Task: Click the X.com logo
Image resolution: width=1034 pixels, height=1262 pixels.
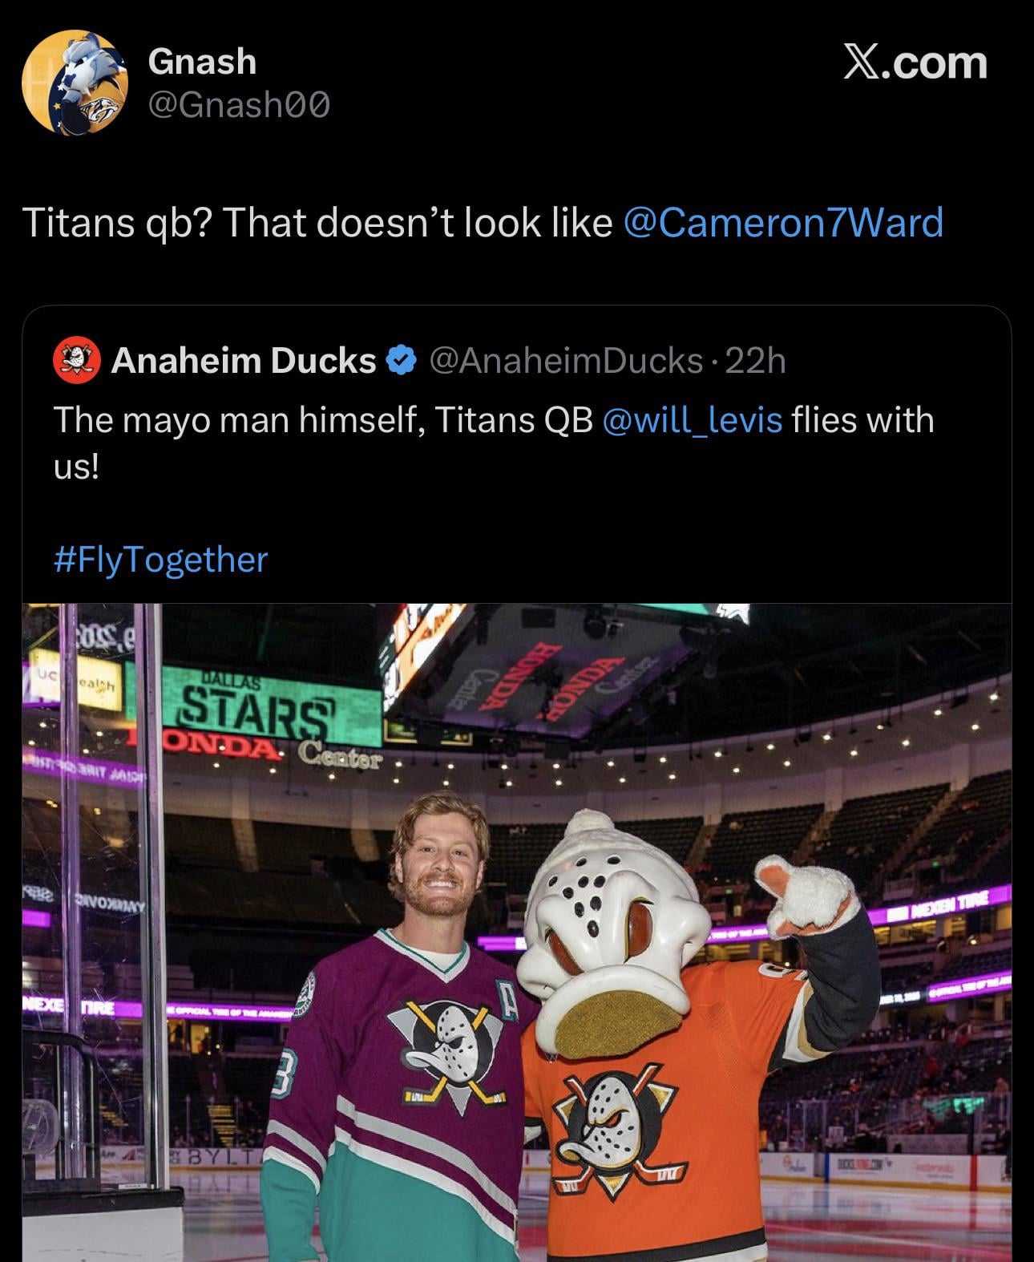Action: 915,63
